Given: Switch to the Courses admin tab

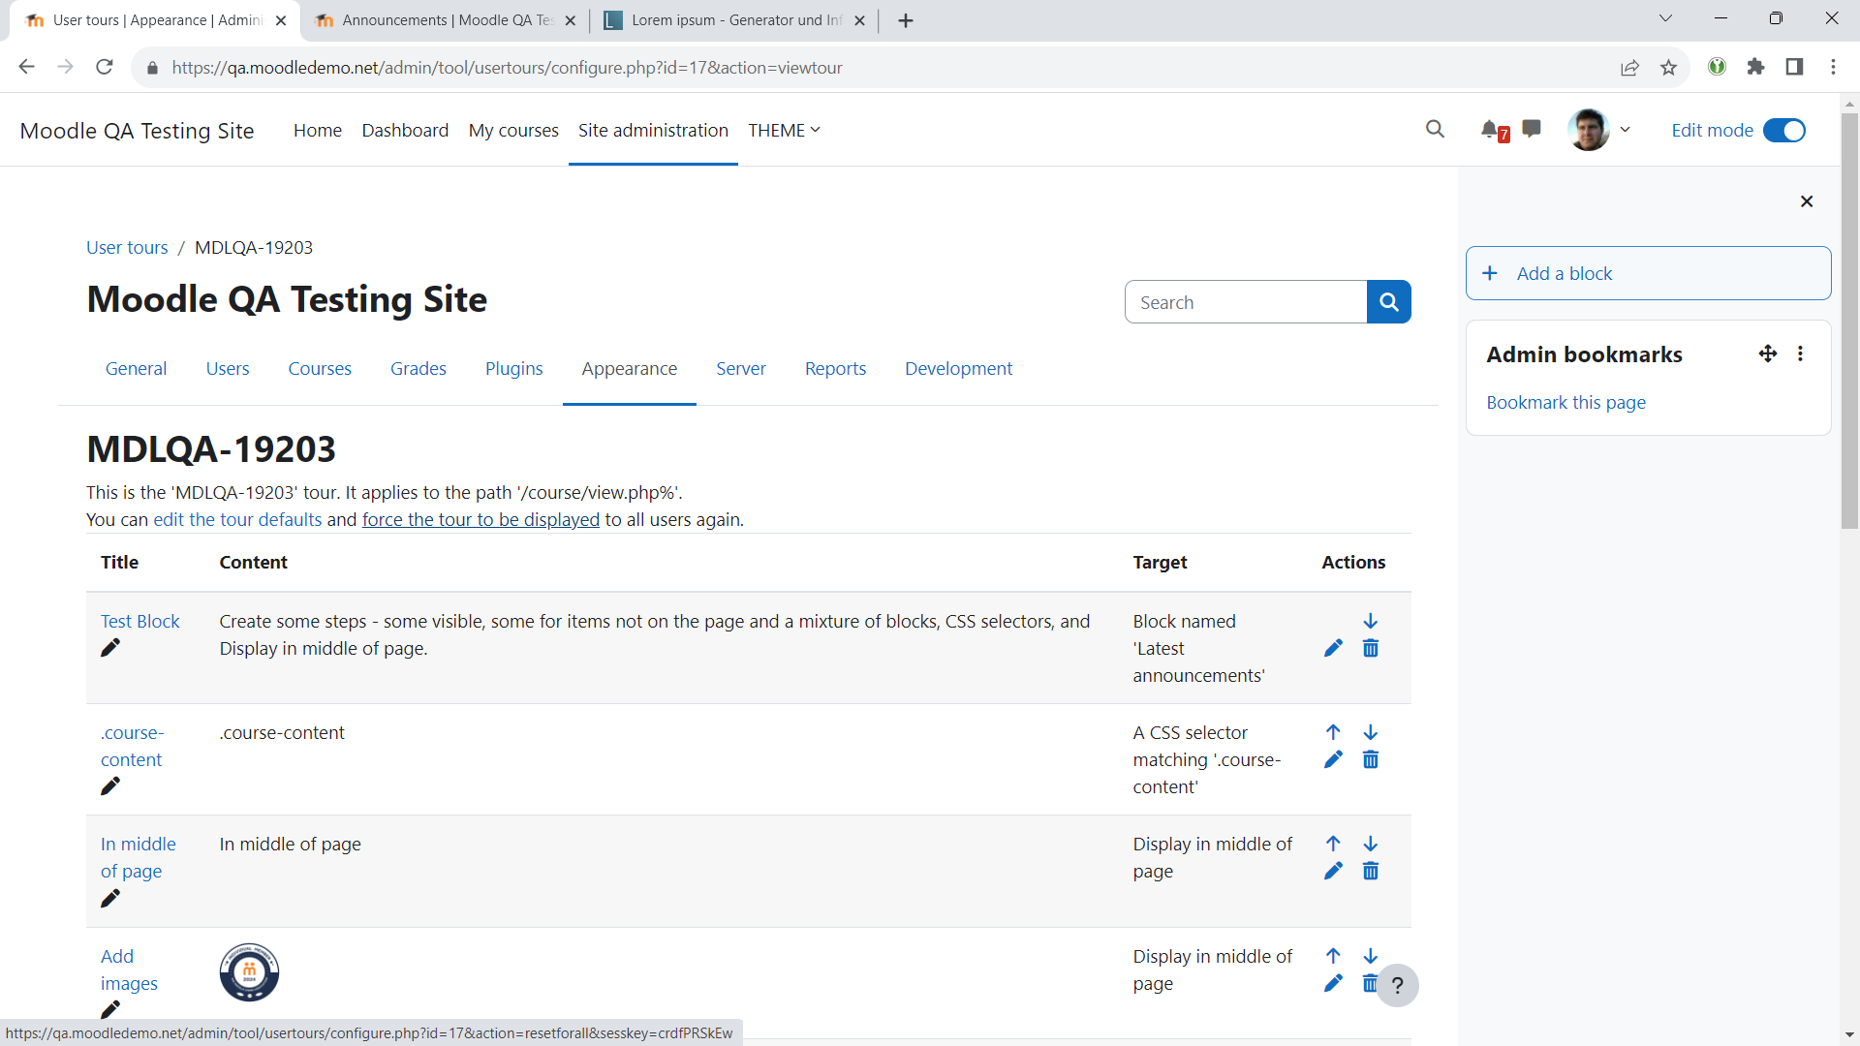Looking at the screenshot, I should click(x=320, y=368).
